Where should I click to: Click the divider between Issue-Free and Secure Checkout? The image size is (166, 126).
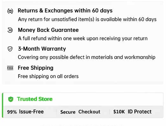[56, 112]
